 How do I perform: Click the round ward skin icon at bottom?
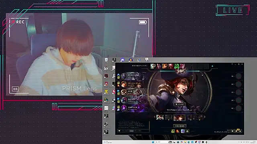[x=188, y=131]
